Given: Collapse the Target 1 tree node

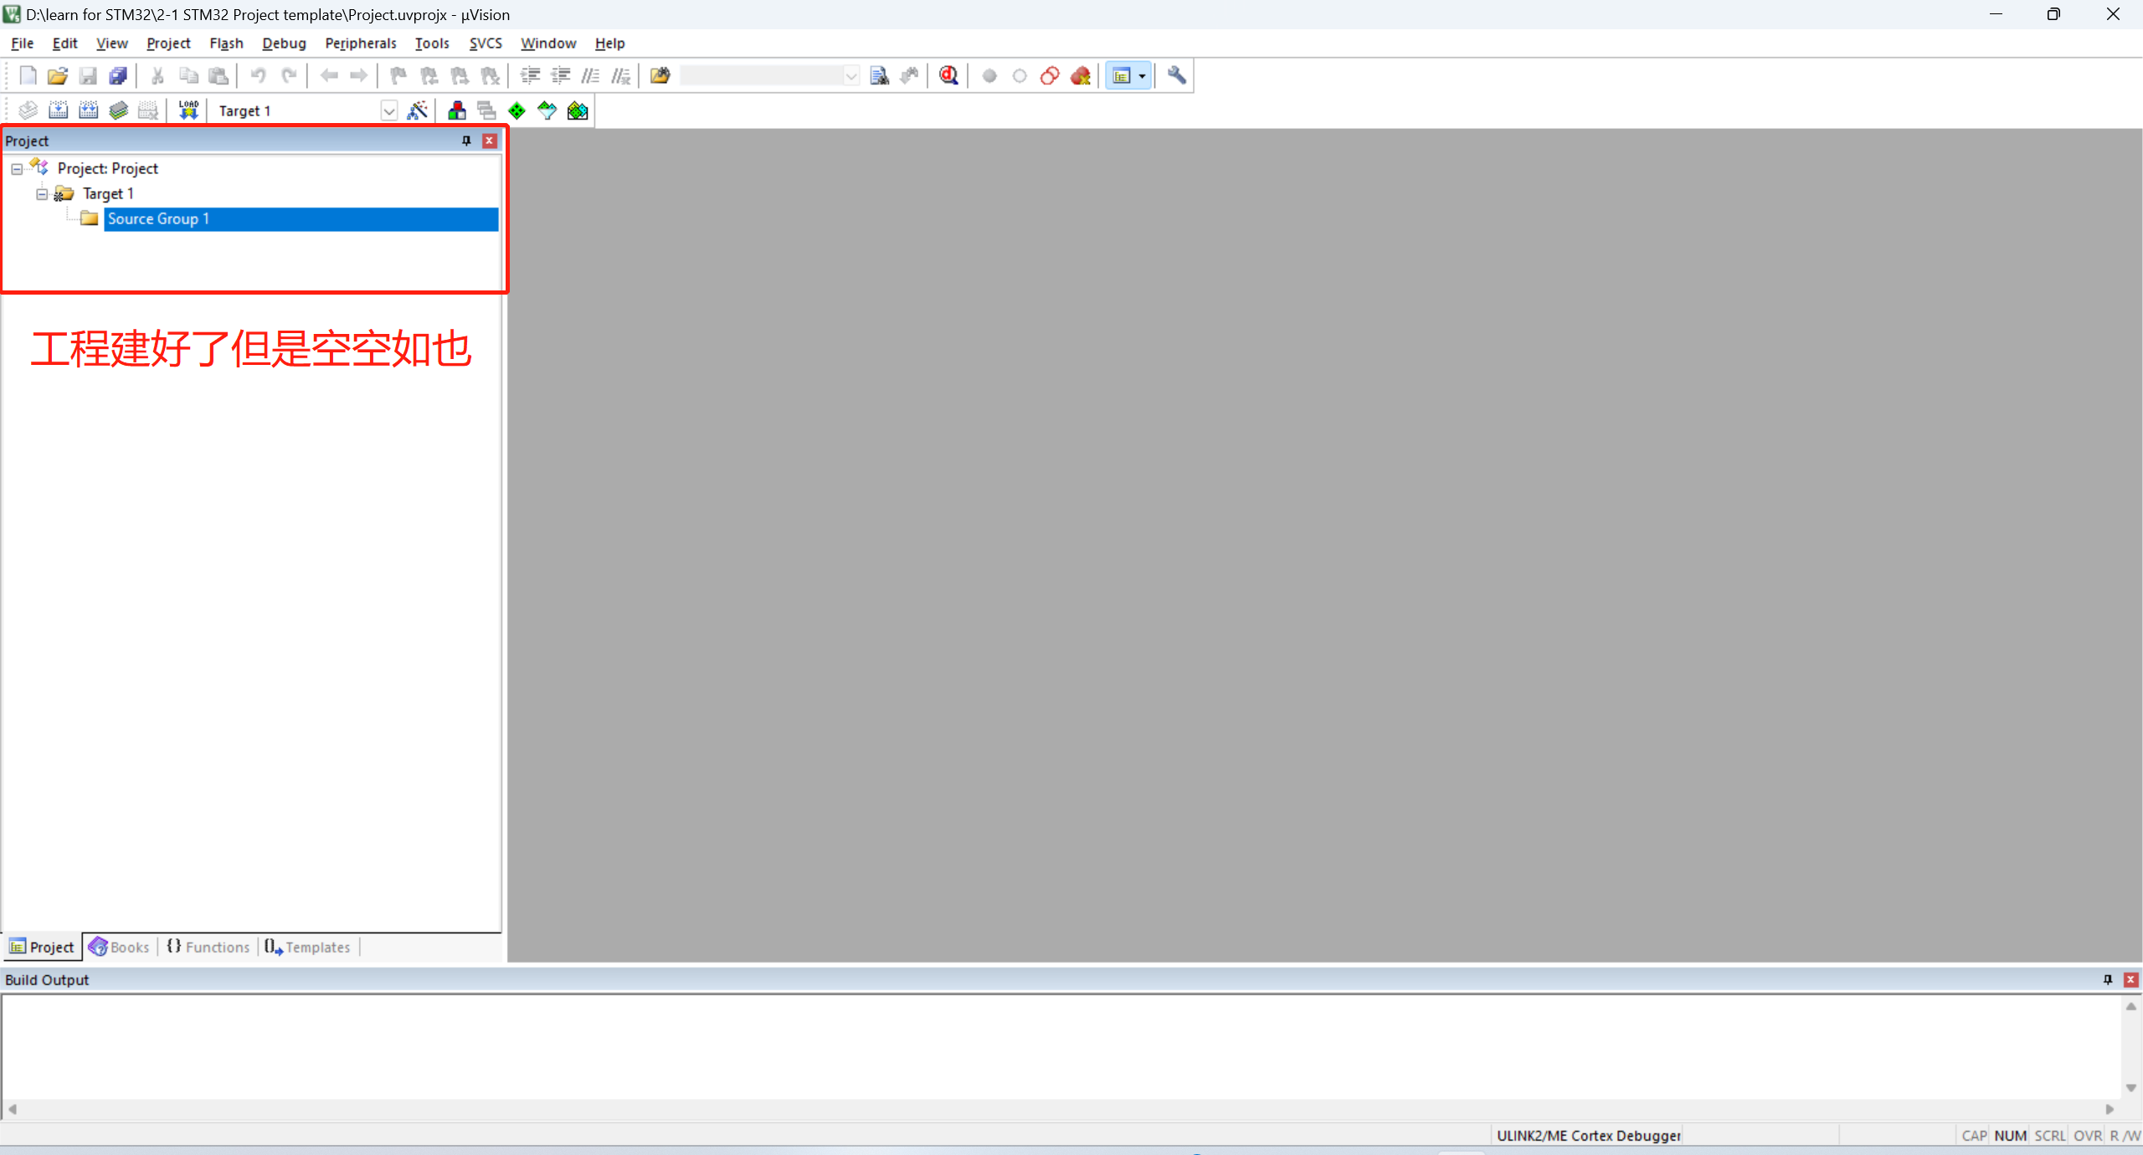Looking at the screenshot, I should point(42,193).
